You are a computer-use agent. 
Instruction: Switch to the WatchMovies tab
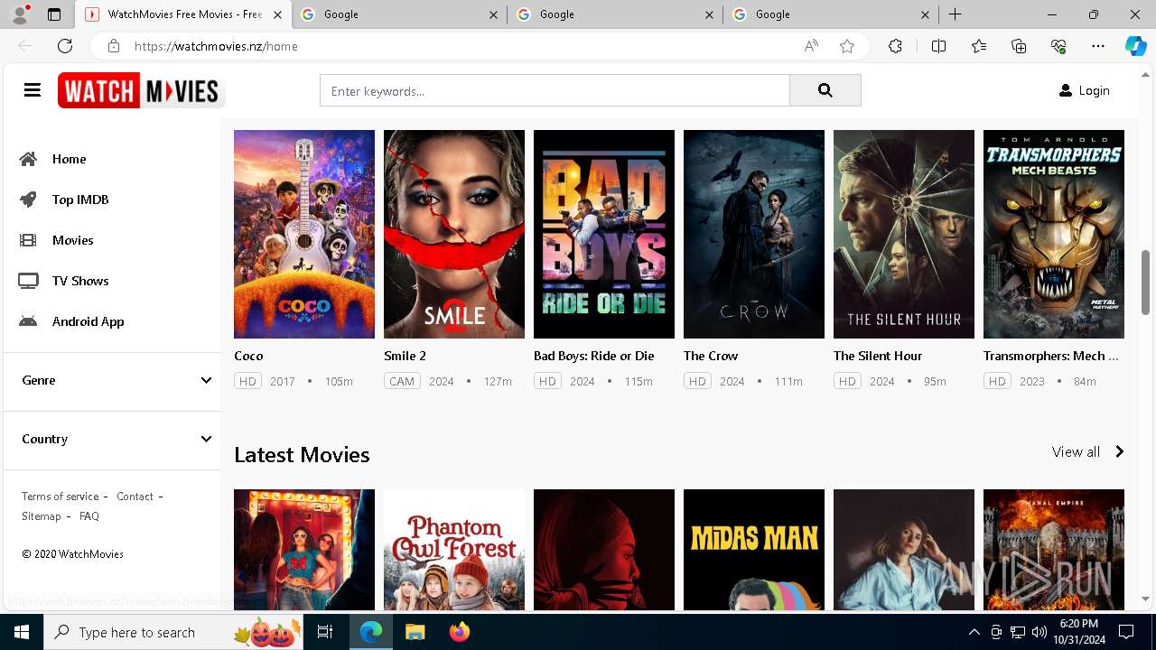[182, 14]
